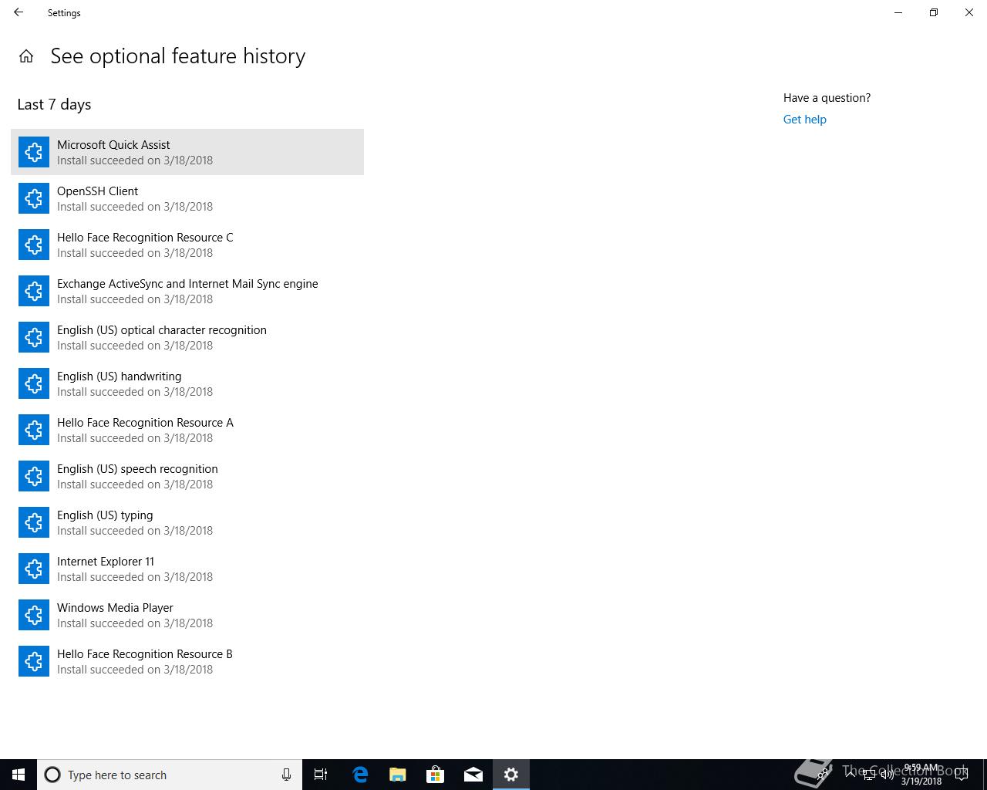Viewport: 987px width, 790px height.
Task: Select English (US) optical character recognition text
Action: click(x=162, y=330)
